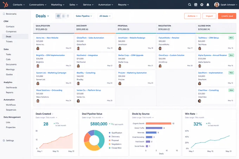This screenshot has width=239, height=159.
Task: Click the Create deal button
Action: (x=227, y=16)
